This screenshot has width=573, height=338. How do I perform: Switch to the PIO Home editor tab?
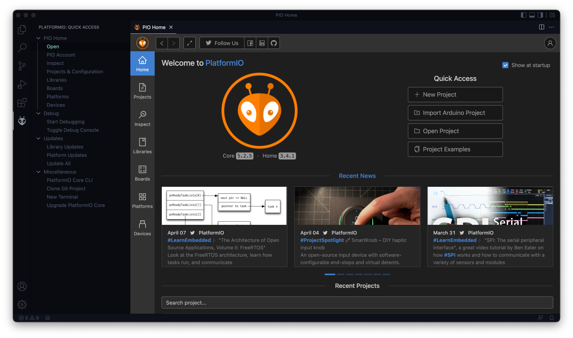pos(154,27)
